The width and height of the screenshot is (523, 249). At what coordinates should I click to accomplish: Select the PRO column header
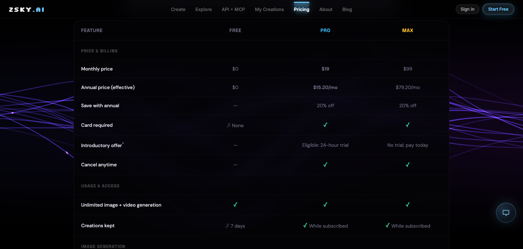[x=325, y=31]
